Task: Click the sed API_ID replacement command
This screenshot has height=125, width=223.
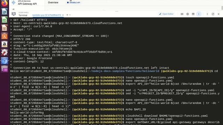Action: [170, 90]
